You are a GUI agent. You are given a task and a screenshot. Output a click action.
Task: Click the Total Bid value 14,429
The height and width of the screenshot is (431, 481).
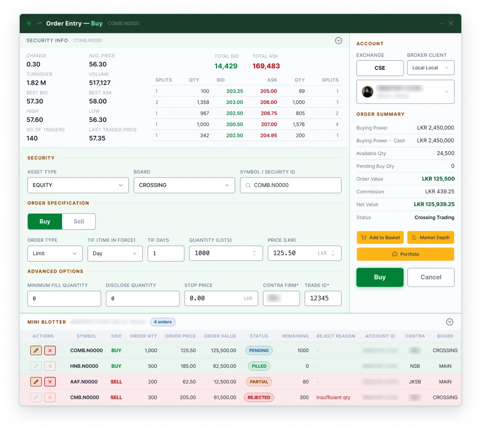(x=226, y=66)
